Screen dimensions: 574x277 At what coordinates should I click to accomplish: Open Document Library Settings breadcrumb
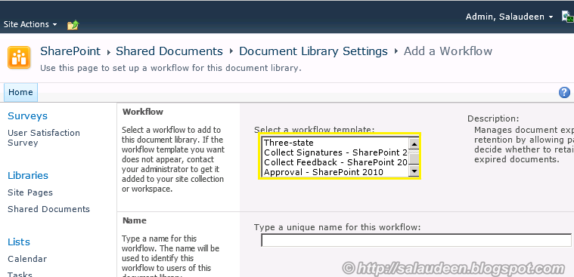(x=313, y=51)
